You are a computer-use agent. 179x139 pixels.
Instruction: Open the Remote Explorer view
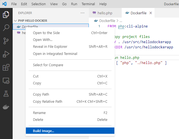(6, 80)
